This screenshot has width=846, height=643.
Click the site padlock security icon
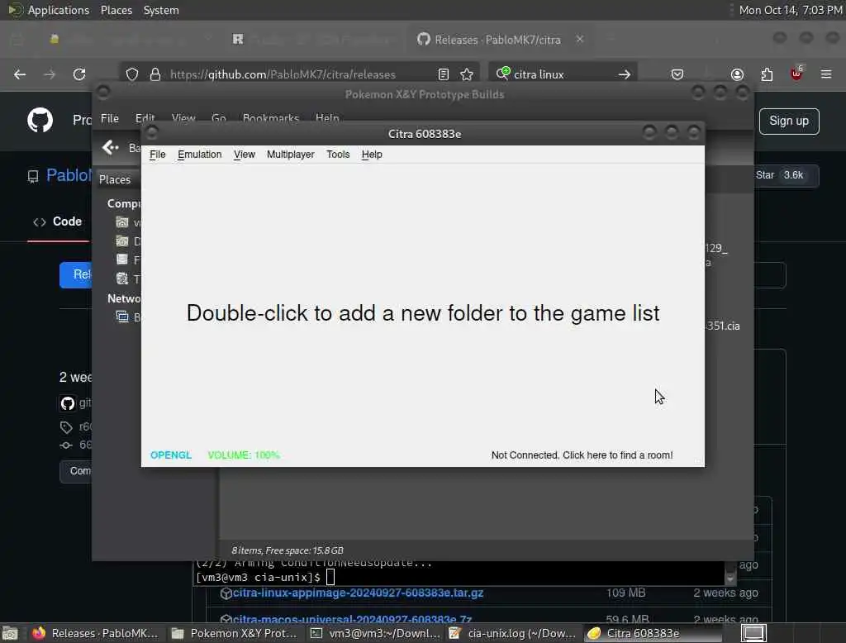click(x=155, y=74)
